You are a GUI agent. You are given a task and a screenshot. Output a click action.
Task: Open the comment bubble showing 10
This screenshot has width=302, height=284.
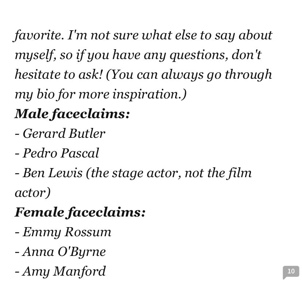pos(291,272)
